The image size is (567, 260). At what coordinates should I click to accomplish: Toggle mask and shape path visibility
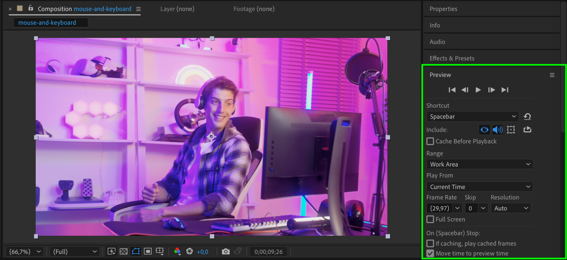[136, 251]
